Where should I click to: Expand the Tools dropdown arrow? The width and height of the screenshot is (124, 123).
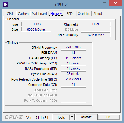[x=72, y=117]
